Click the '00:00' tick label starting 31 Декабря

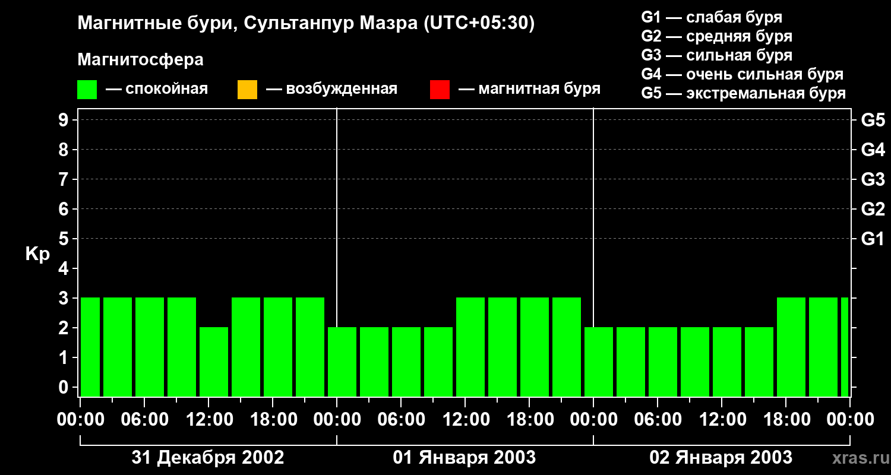click(80, 420)
